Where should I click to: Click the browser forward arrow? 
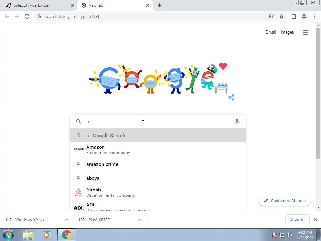[17, 16]
